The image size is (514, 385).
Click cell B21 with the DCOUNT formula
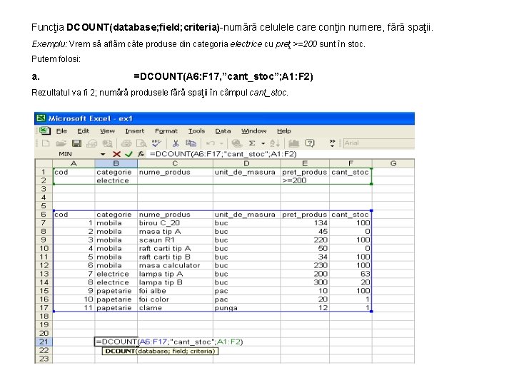click(116, 342)
